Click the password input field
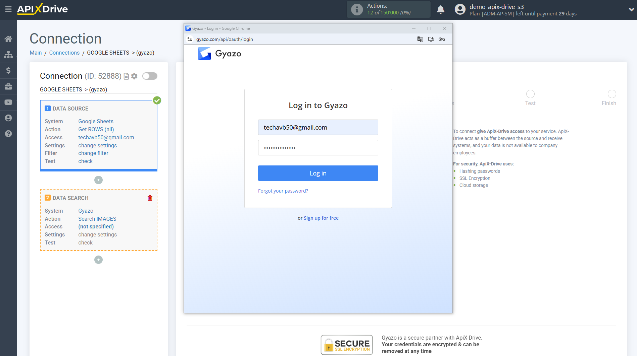Viewport: 637px width, 356px height. tap(318, 148)
